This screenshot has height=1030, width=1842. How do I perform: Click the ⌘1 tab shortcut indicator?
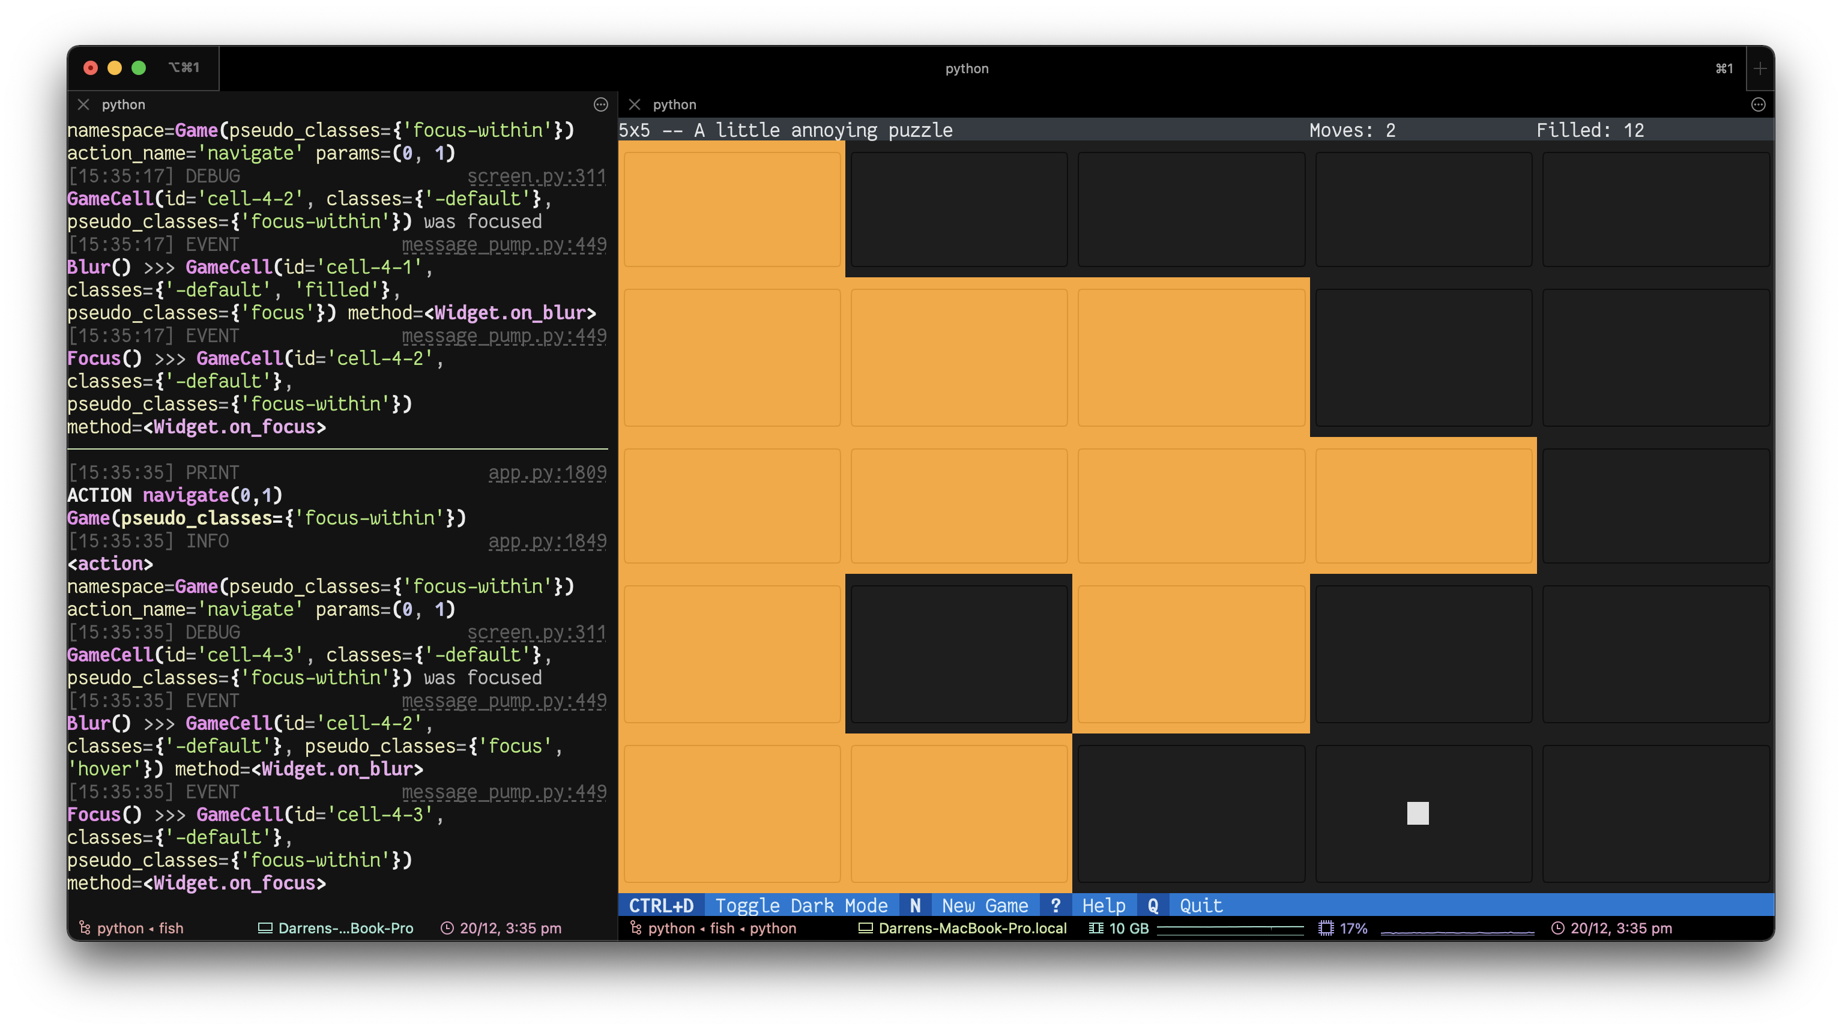(x=1724, y=68)
